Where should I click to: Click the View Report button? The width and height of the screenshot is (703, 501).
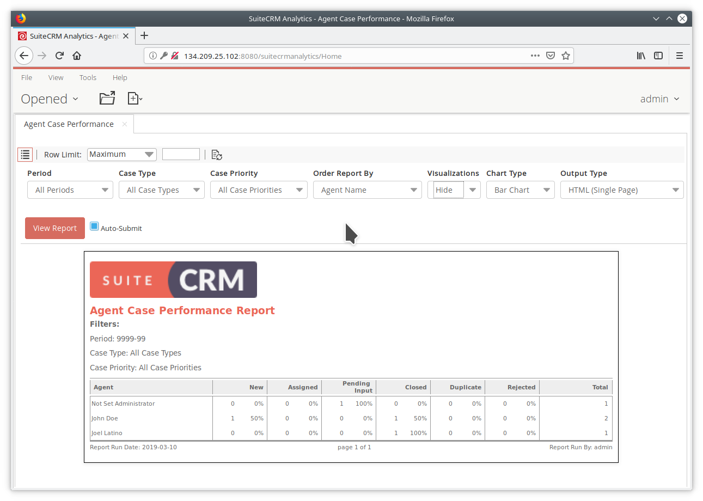point(54,228)
